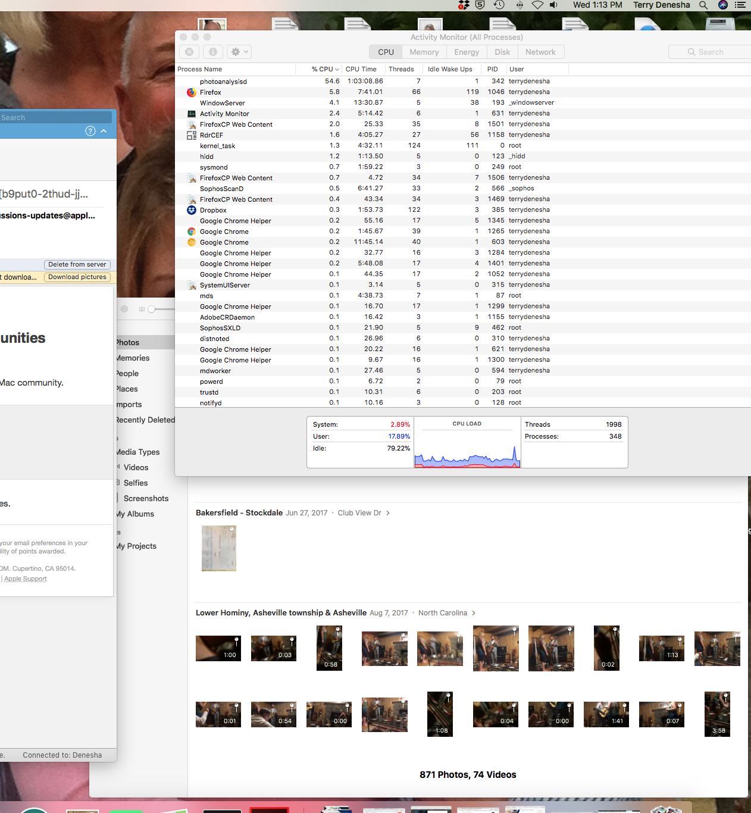Click the Delete from server button
Image resolution: width=751 pixels, height=813 pixels.
point(77,264)
